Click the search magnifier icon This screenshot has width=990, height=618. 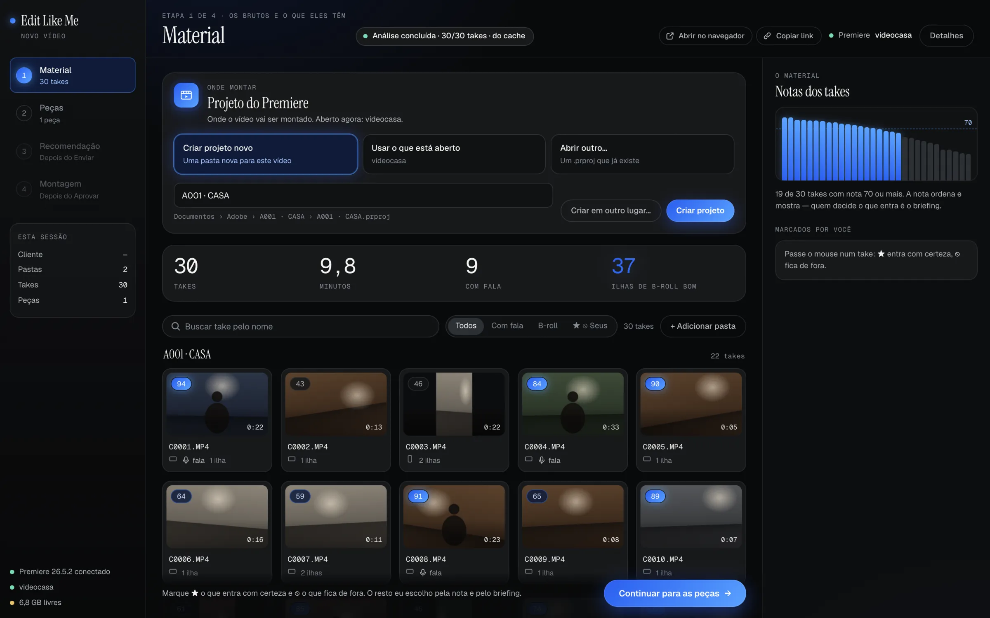[x=176, y=326]
